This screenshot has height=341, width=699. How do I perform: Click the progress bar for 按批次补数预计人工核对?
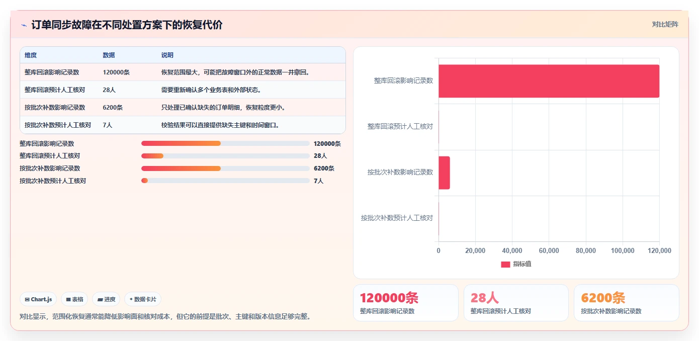(x=225, y=181)
